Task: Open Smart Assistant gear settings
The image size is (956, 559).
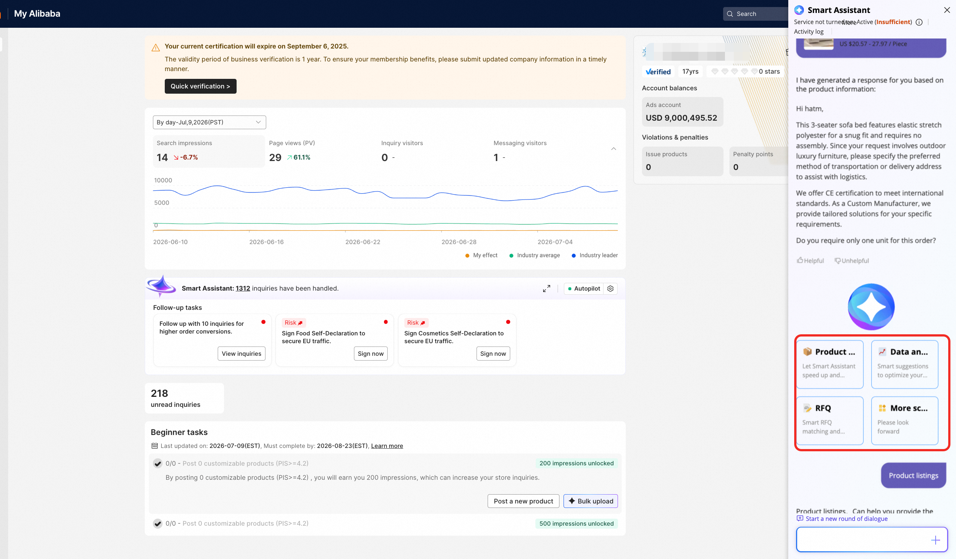Action: click(611, 289)
